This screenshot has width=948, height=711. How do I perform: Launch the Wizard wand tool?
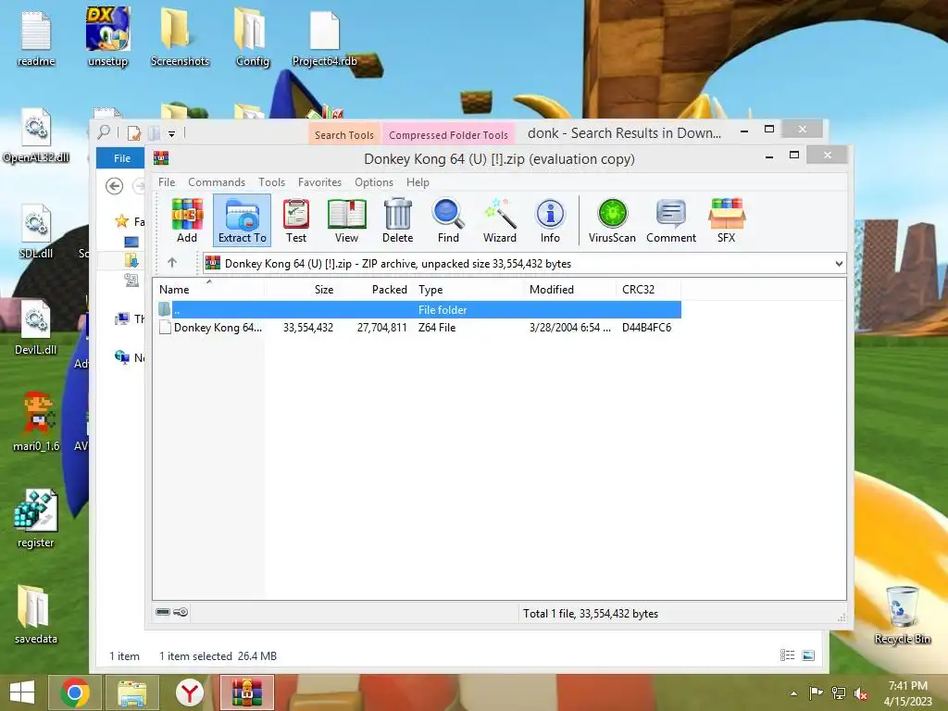(x=499, y=220)
